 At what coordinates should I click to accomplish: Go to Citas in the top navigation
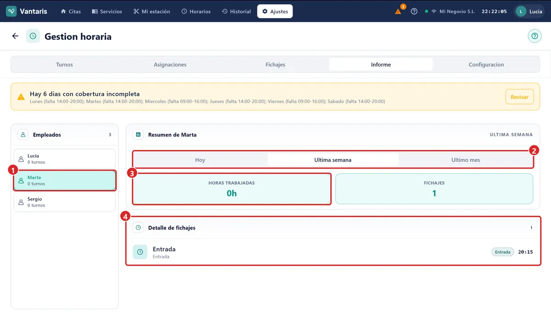point(71,11)
